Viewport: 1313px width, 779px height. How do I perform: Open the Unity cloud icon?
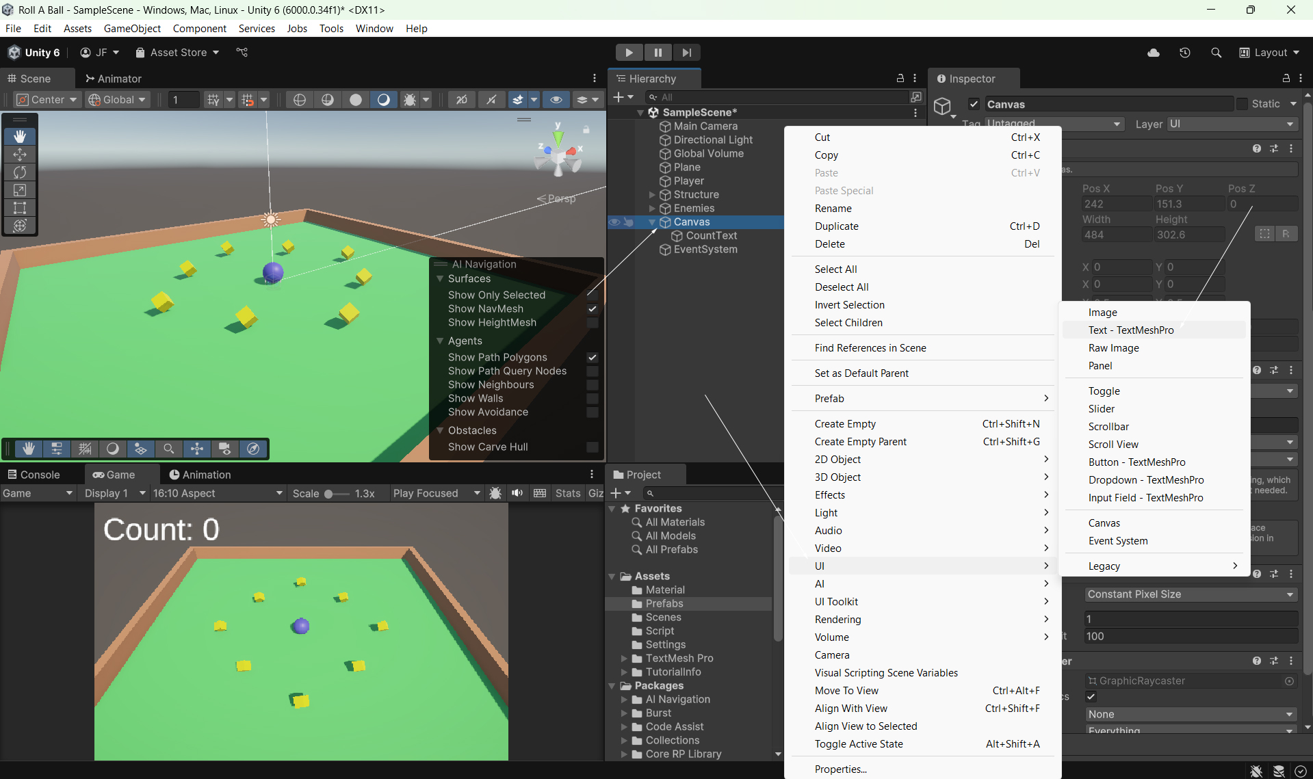(1154, 53)
